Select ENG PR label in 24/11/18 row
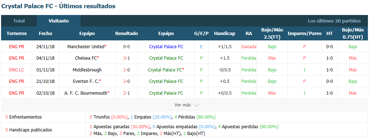Viewport: 369px width, 140px height. point(16,47)
